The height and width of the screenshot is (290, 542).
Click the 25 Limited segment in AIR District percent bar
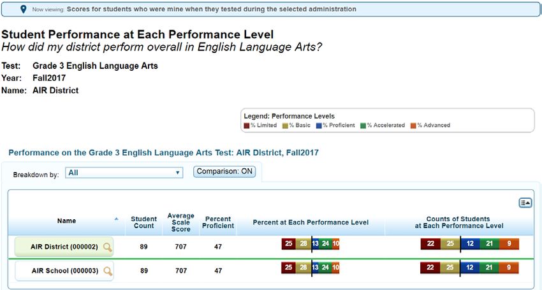tap(289, 243)
